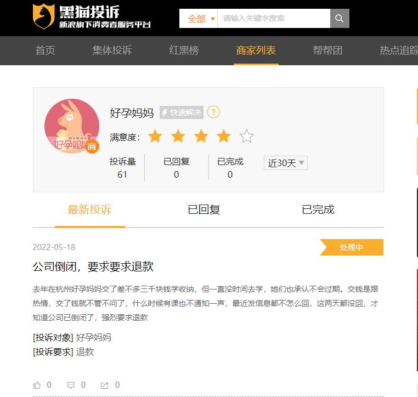
Task: Click the magnifier search button
Action: click(x=340, y=19)
